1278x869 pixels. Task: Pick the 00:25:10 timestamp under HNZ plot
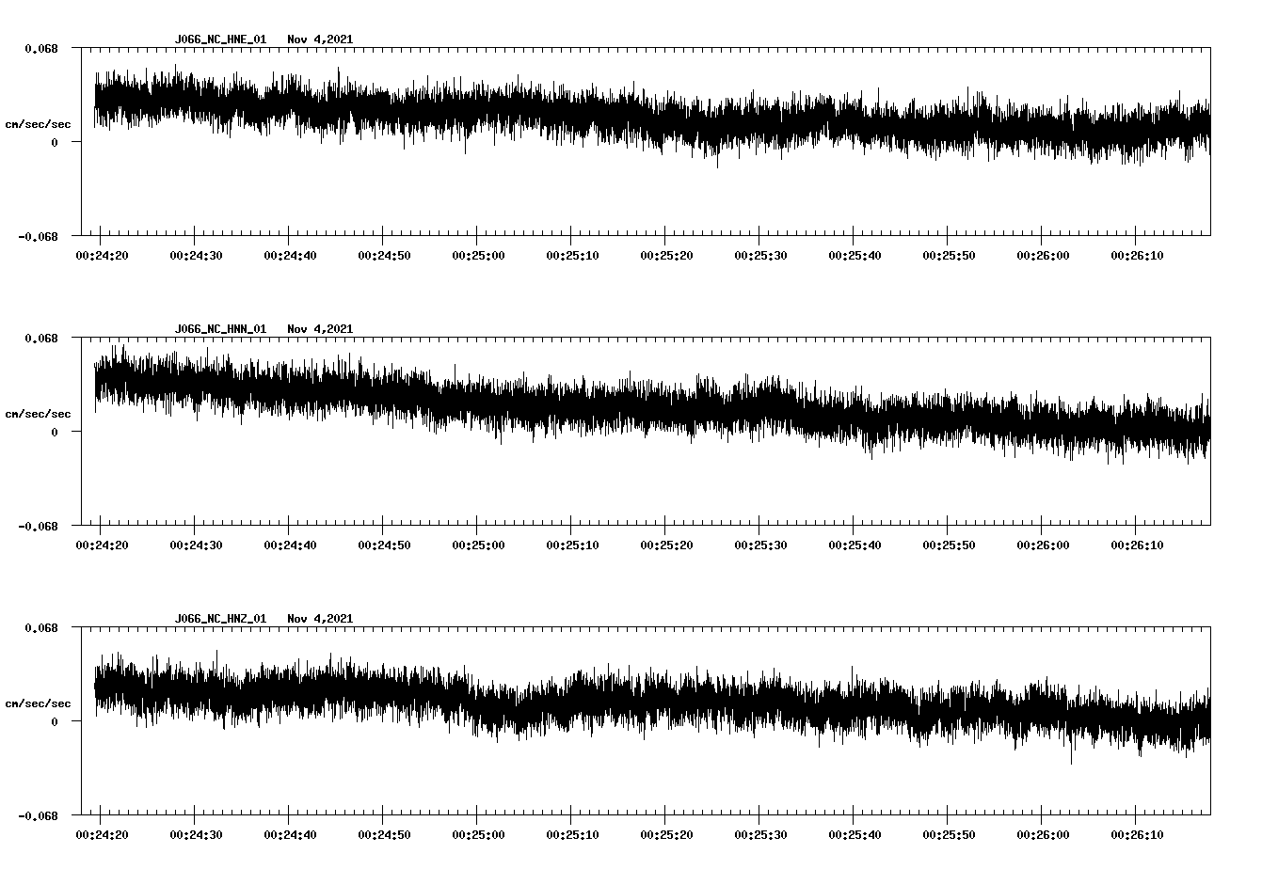[572, 835]
